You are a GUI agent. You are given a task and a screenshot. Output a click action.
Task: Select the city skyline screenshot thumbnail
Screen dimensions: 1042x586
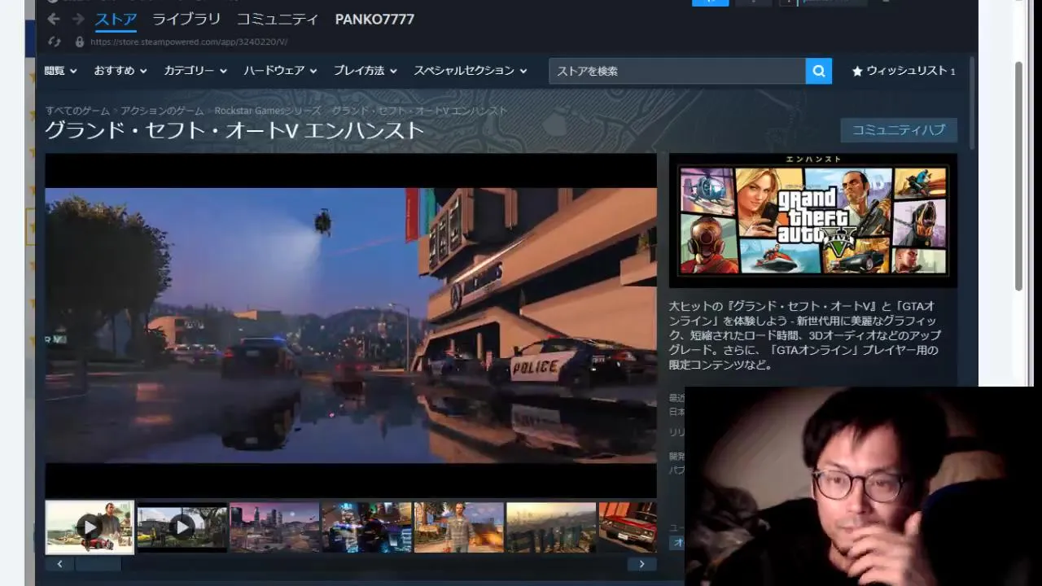coord(274,527)
